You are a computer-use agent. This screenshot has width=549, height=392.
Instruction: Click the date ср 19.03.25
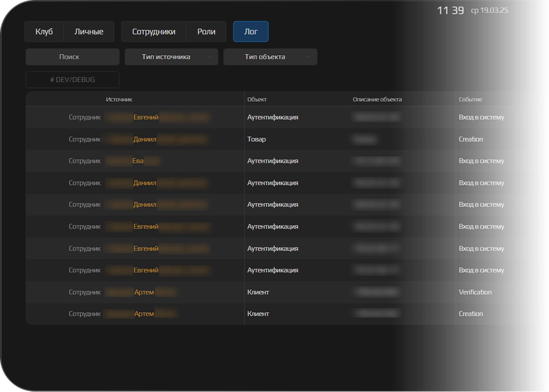point(489,10)
